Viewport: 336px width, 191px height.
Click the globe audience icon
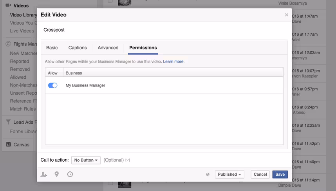coord(208,175)
